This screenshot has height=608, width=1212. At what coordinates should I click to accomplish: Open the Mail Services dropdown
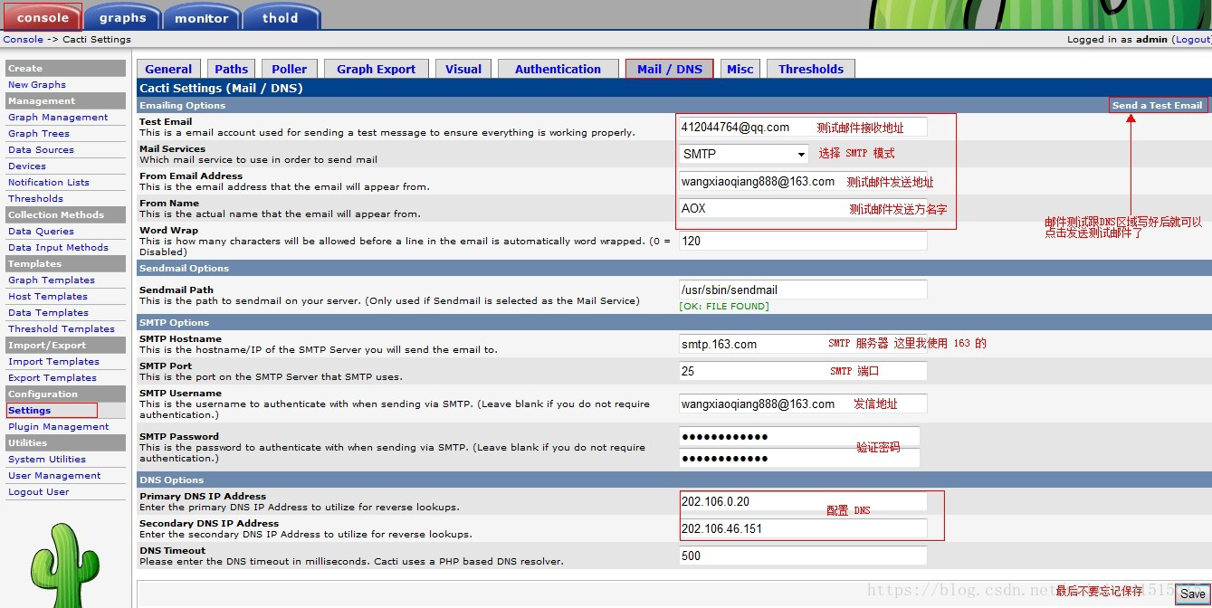coord(744,154)
